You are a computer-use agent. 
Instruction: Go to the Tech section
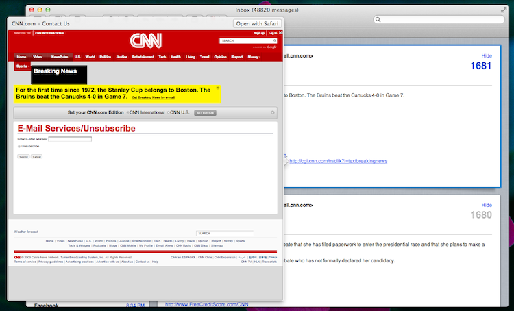coord(162,57)
